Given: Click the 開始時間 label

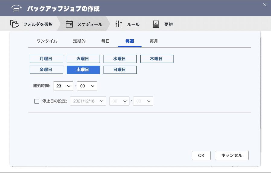Looking at the screenshot, I should [x=41, y=86].
